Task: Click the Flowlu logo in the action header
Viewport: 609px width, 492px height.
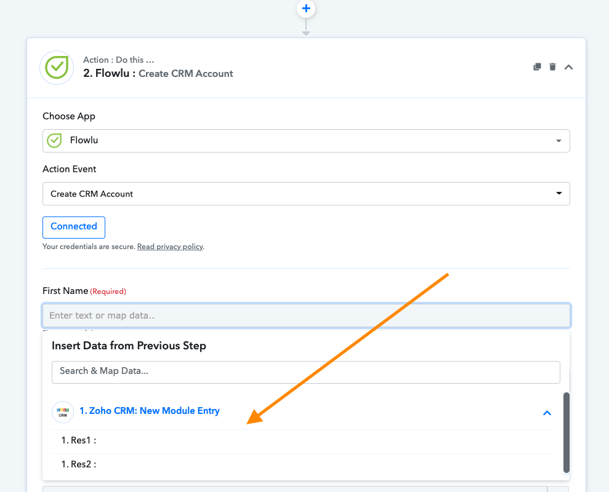Action: coord(57,68)
